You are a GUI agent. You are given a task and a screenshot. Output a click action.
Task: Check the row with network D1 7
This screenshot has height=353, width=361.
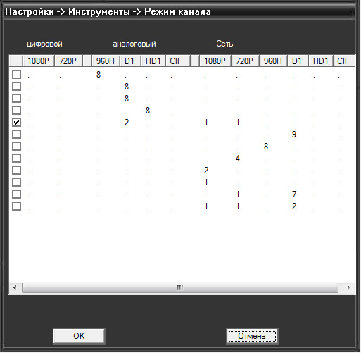coord(16,194)
